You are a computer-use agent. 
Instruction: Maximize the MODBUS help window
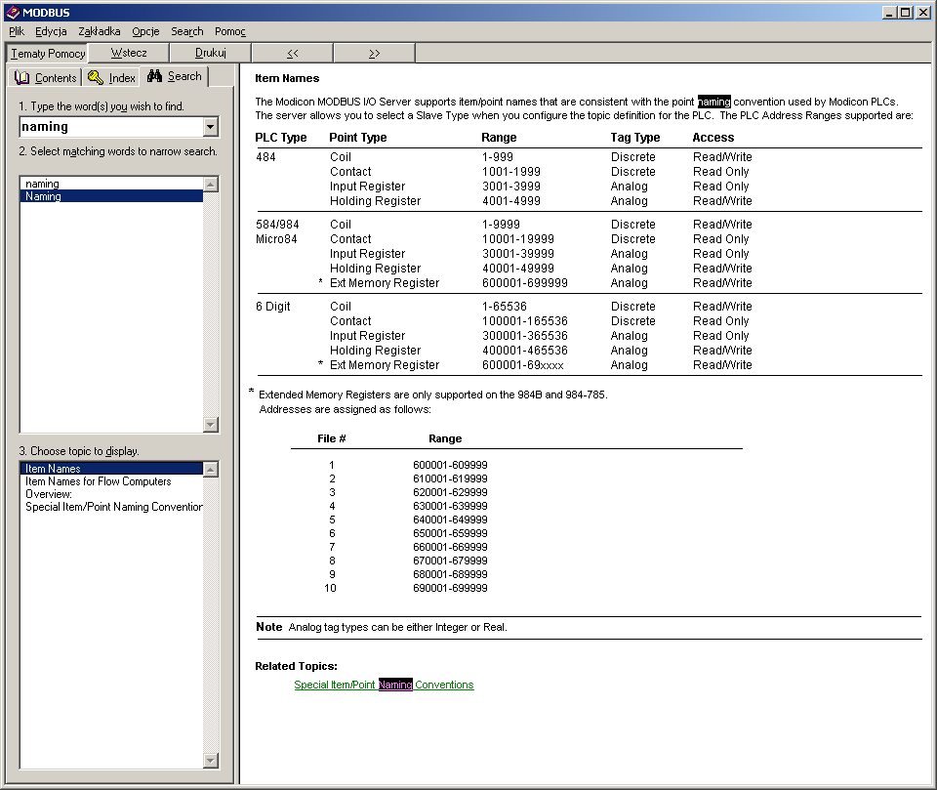click(x=906, y=13)
